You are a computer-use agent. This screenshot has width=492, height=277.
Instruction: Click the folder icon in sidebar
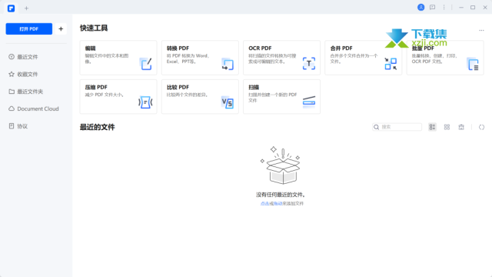[12, 92]
